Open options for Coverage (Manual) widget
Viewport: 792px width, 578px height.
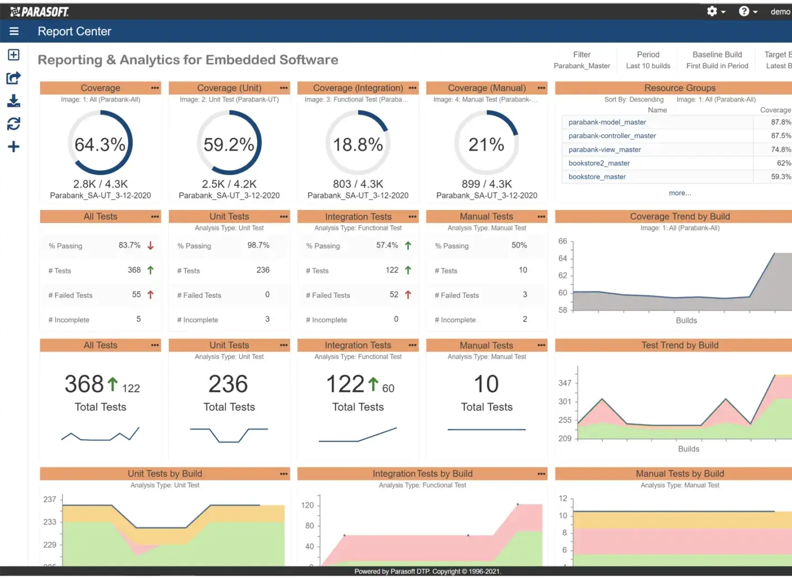point(542,88)
